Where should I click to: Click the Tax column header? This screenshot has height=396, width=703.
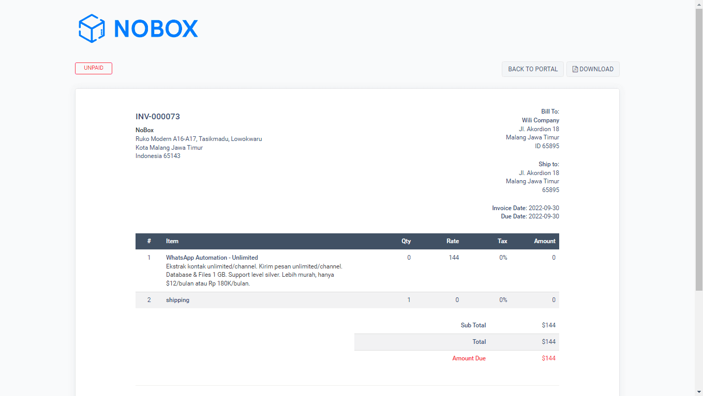tap(502, 241)
